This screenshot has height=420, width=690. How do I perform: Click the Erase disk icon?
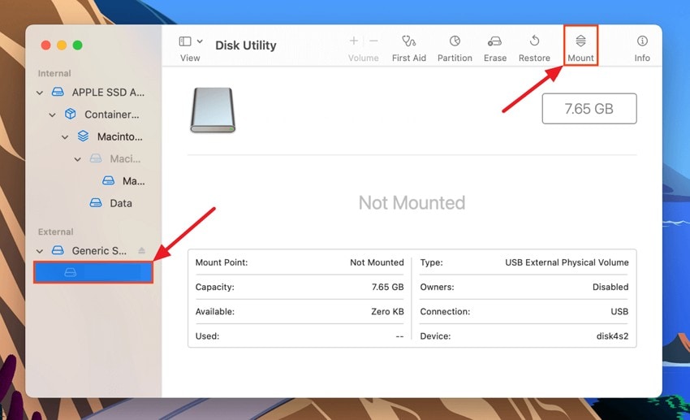(494, 41)
